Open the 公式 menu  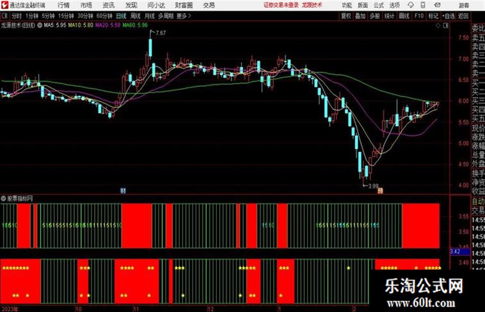(x=379, y=5)
